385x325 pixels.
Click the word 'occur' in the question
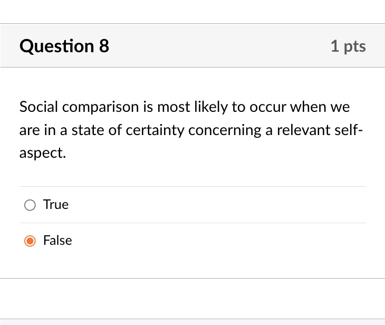click(x=268, y=107)
